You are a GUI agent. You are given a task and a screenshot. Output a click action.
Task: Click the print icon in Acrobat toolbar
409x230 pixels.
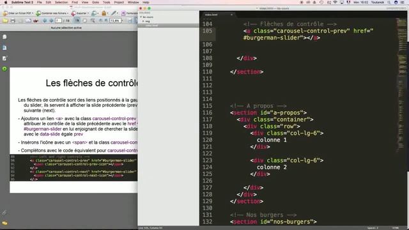pos(13,20)
